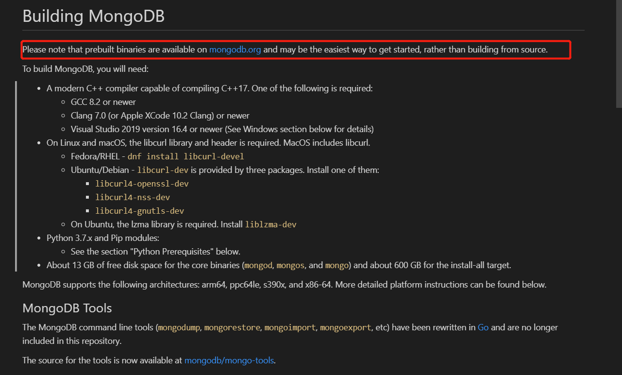Image resolution: width=622 pixels, height=375 pixels.
Task: Click the libcurl4-gnutls-dev code snippet
Action: point(139,211)
